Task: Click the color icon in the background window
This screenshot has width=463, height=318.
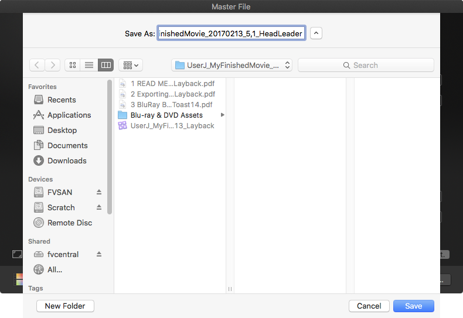Action: tap(19, 279)
